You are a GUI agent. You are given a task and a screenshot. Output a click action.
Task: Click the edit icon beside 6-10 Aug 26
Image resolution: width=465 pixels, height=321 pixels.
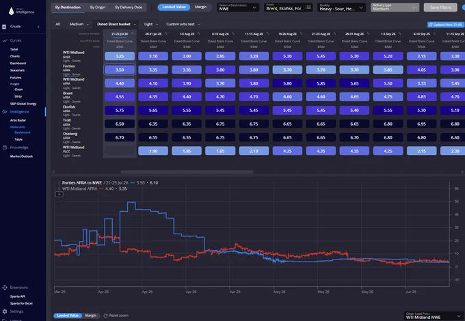point(233,33)
